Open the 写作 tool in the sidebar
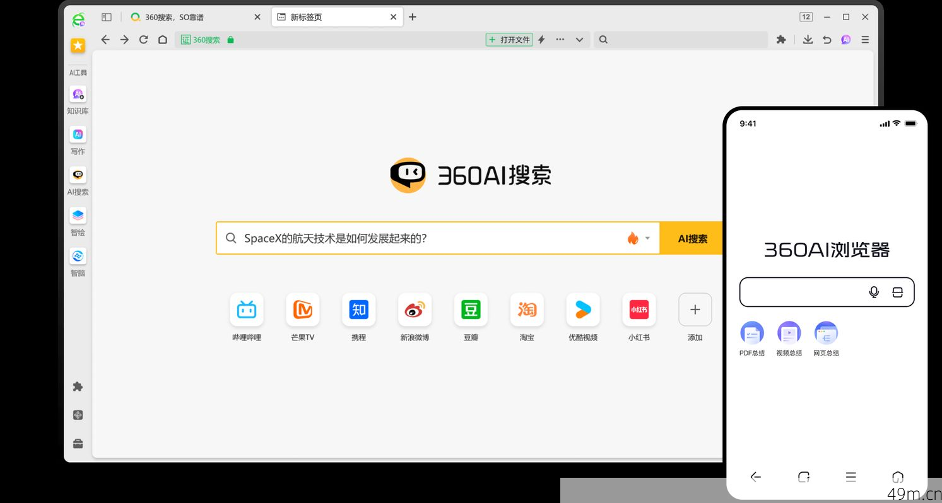 pos(78,134)
